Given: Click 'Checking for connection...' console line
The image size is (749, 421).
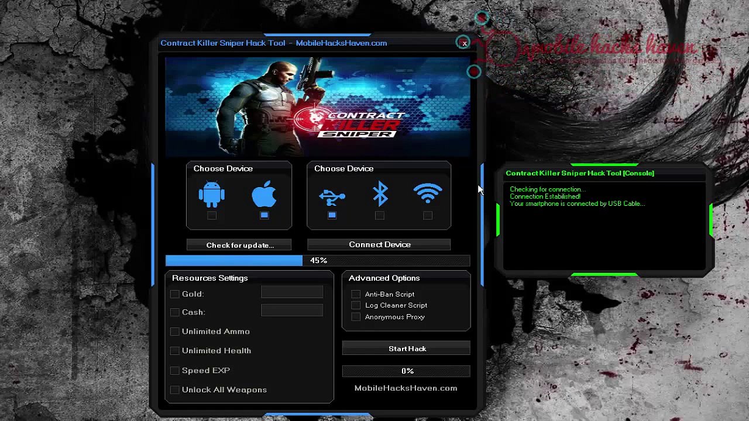Looking at the screenshot, I should pyautogui.click(x=547, y=189).
